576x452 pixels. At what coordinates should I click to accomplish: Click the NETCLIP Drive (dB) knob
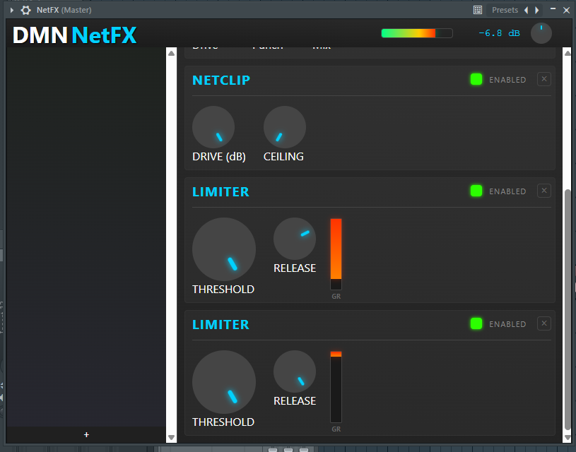click(x=213, y=127)
